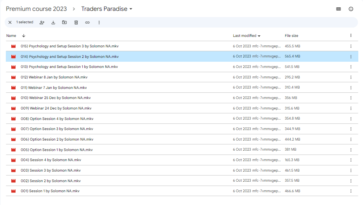The height and width of the screenshot is (205, 363).
Task: Open more options for 001) Session 1
Action: [351, 191]
